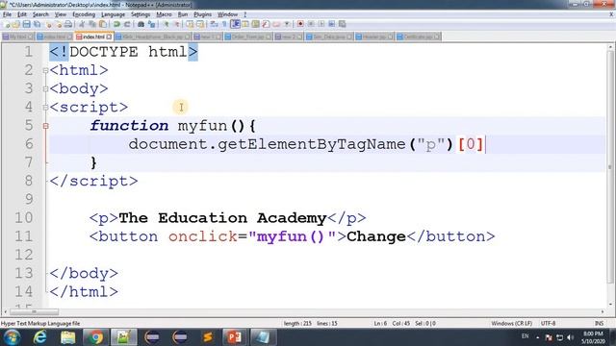The width and height of the screenshot is (616, 346).
Task: Click the Find binoculars toolbar icon
Action: [x=141, y=24]
